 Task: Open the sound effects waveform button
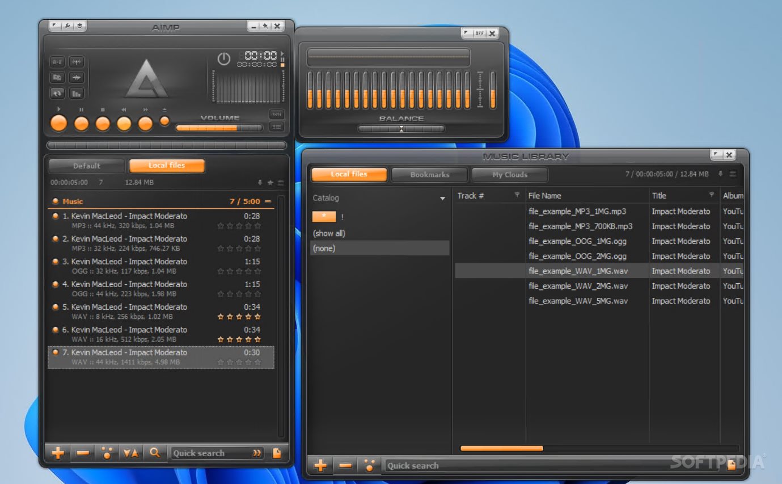click(76, 77)
